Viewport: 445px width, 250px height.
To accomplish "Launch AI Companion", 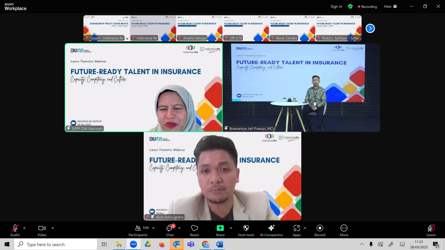I will coord(271,231).
